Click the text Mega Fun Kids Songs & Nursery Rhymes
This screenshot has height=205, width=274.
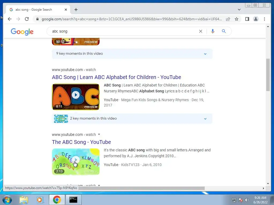[x=155, y=100]
